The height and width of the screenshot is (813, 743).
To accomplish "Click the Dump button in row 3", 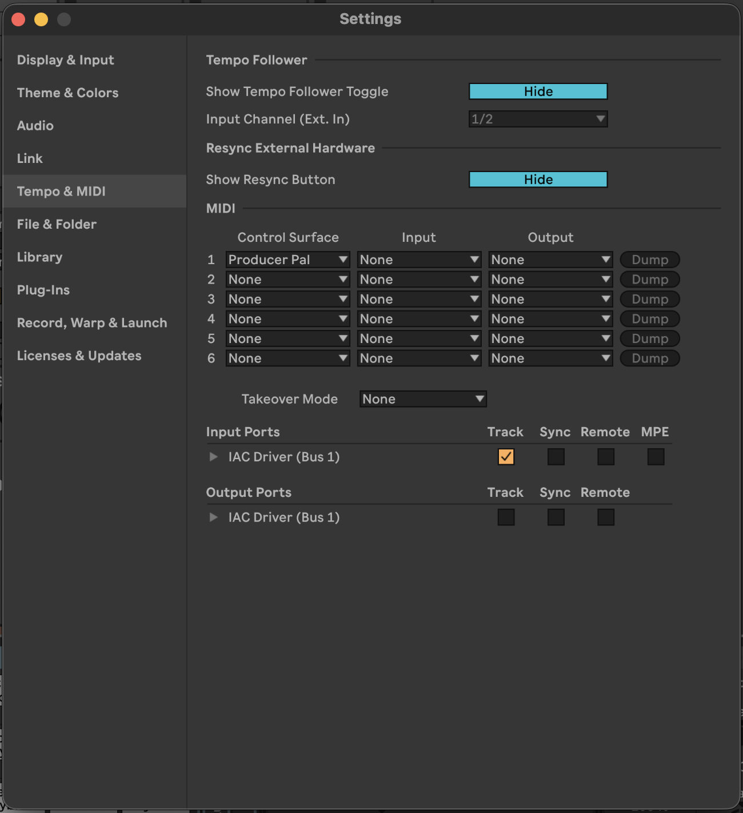I will pos(650,299).
